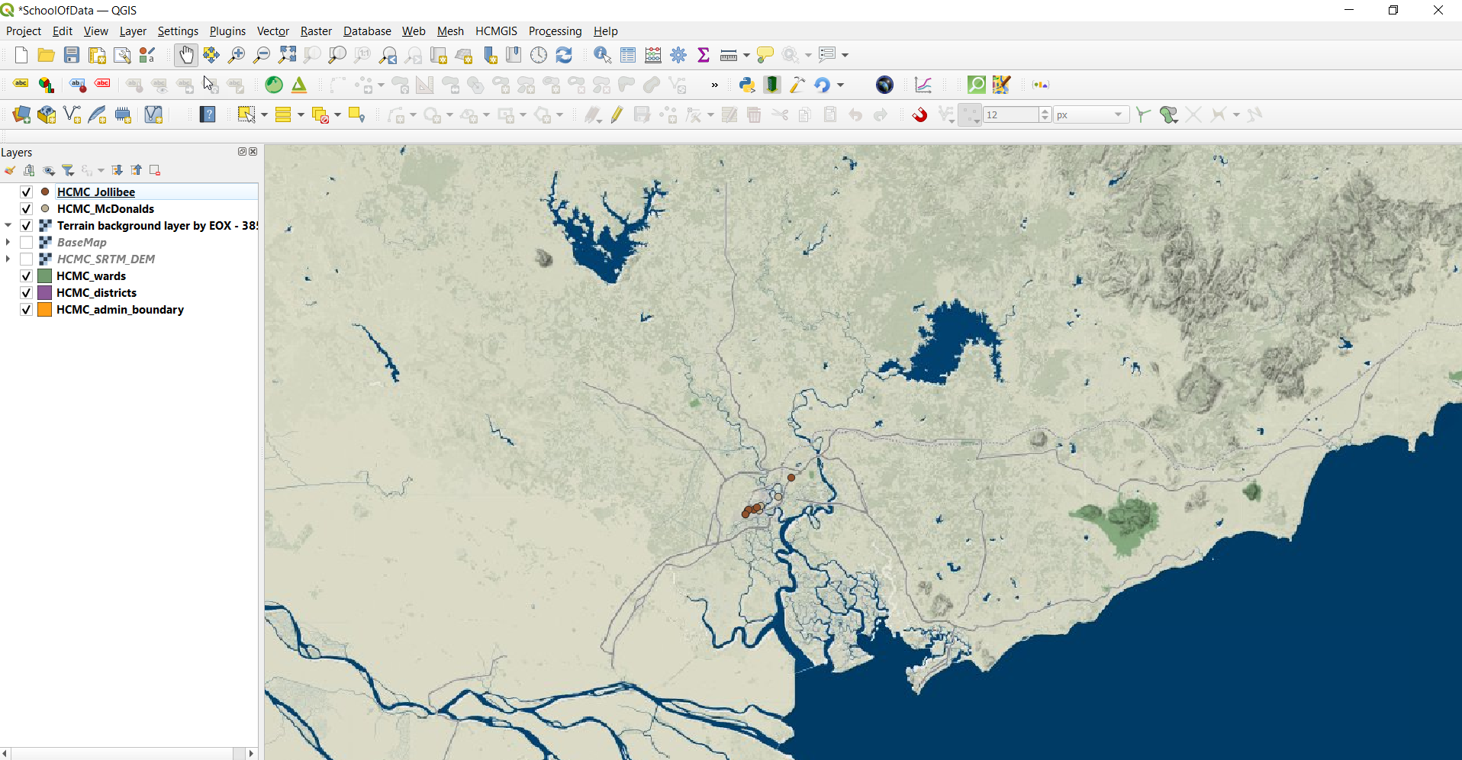Collapse the Terrain background layer tree
This screenshot has width=1462, height=760.
[x=8, y=225]
